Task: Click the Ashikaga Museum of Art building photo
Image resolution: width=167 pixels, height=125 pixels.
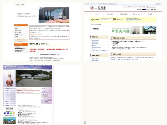Action: click(54, 15)
